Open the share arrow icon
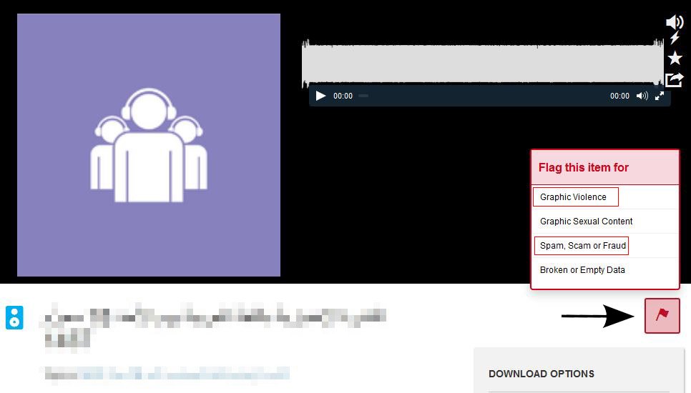This screenshot has width=691, height=393. (x=675, y=79)
